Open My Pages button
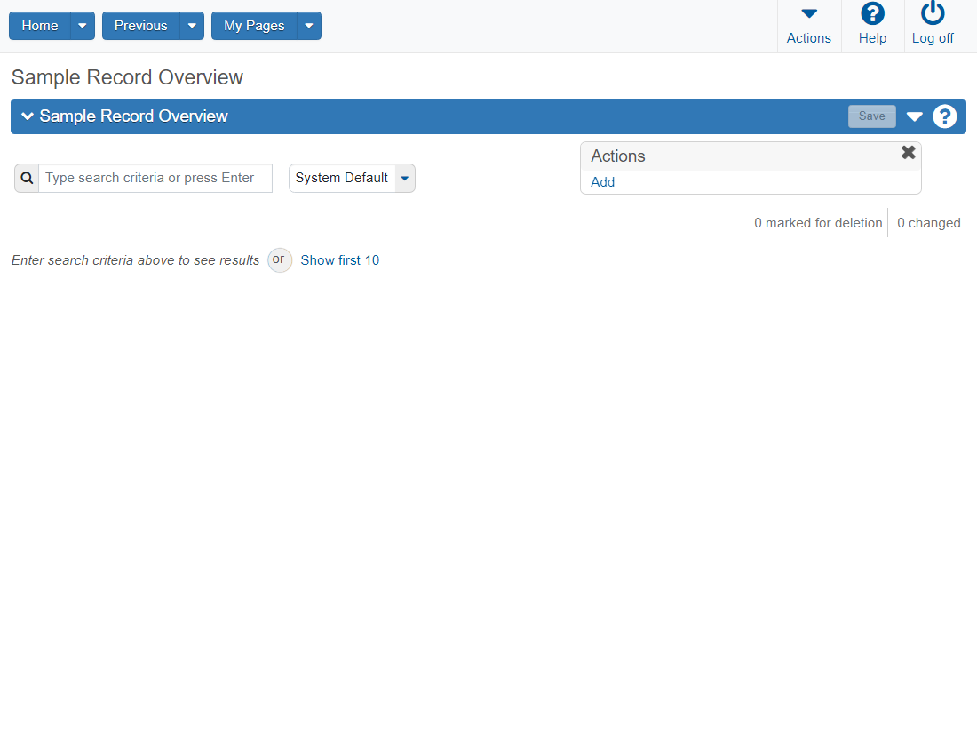The height and width of the screenshot is (734, 977). click(x=254, y=26)
